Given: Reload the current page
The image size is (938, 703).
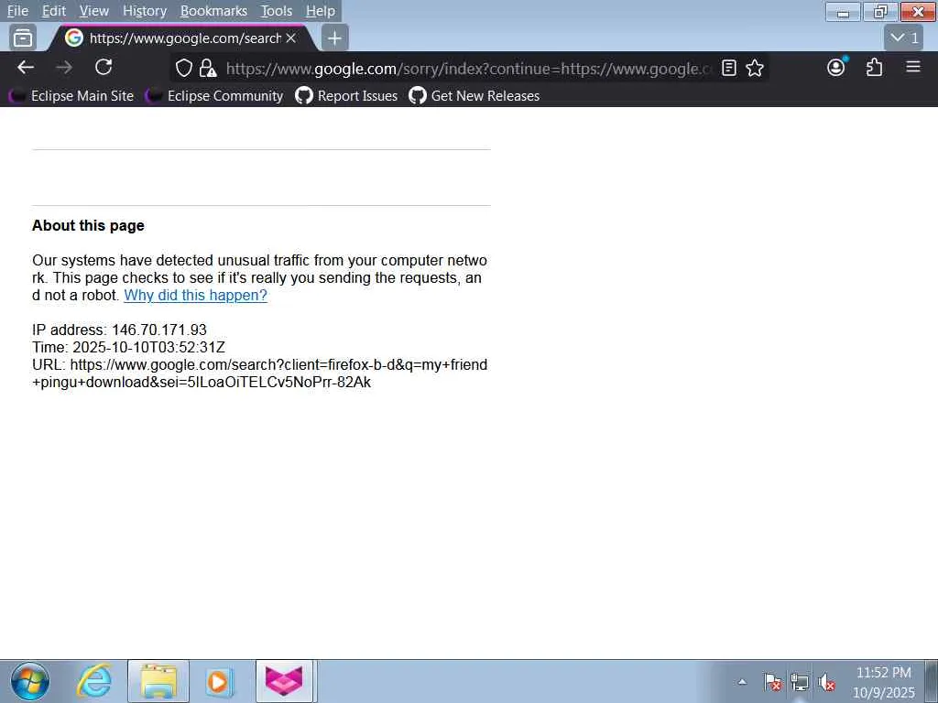Looking at the screenshot, I should click(104, 68).
